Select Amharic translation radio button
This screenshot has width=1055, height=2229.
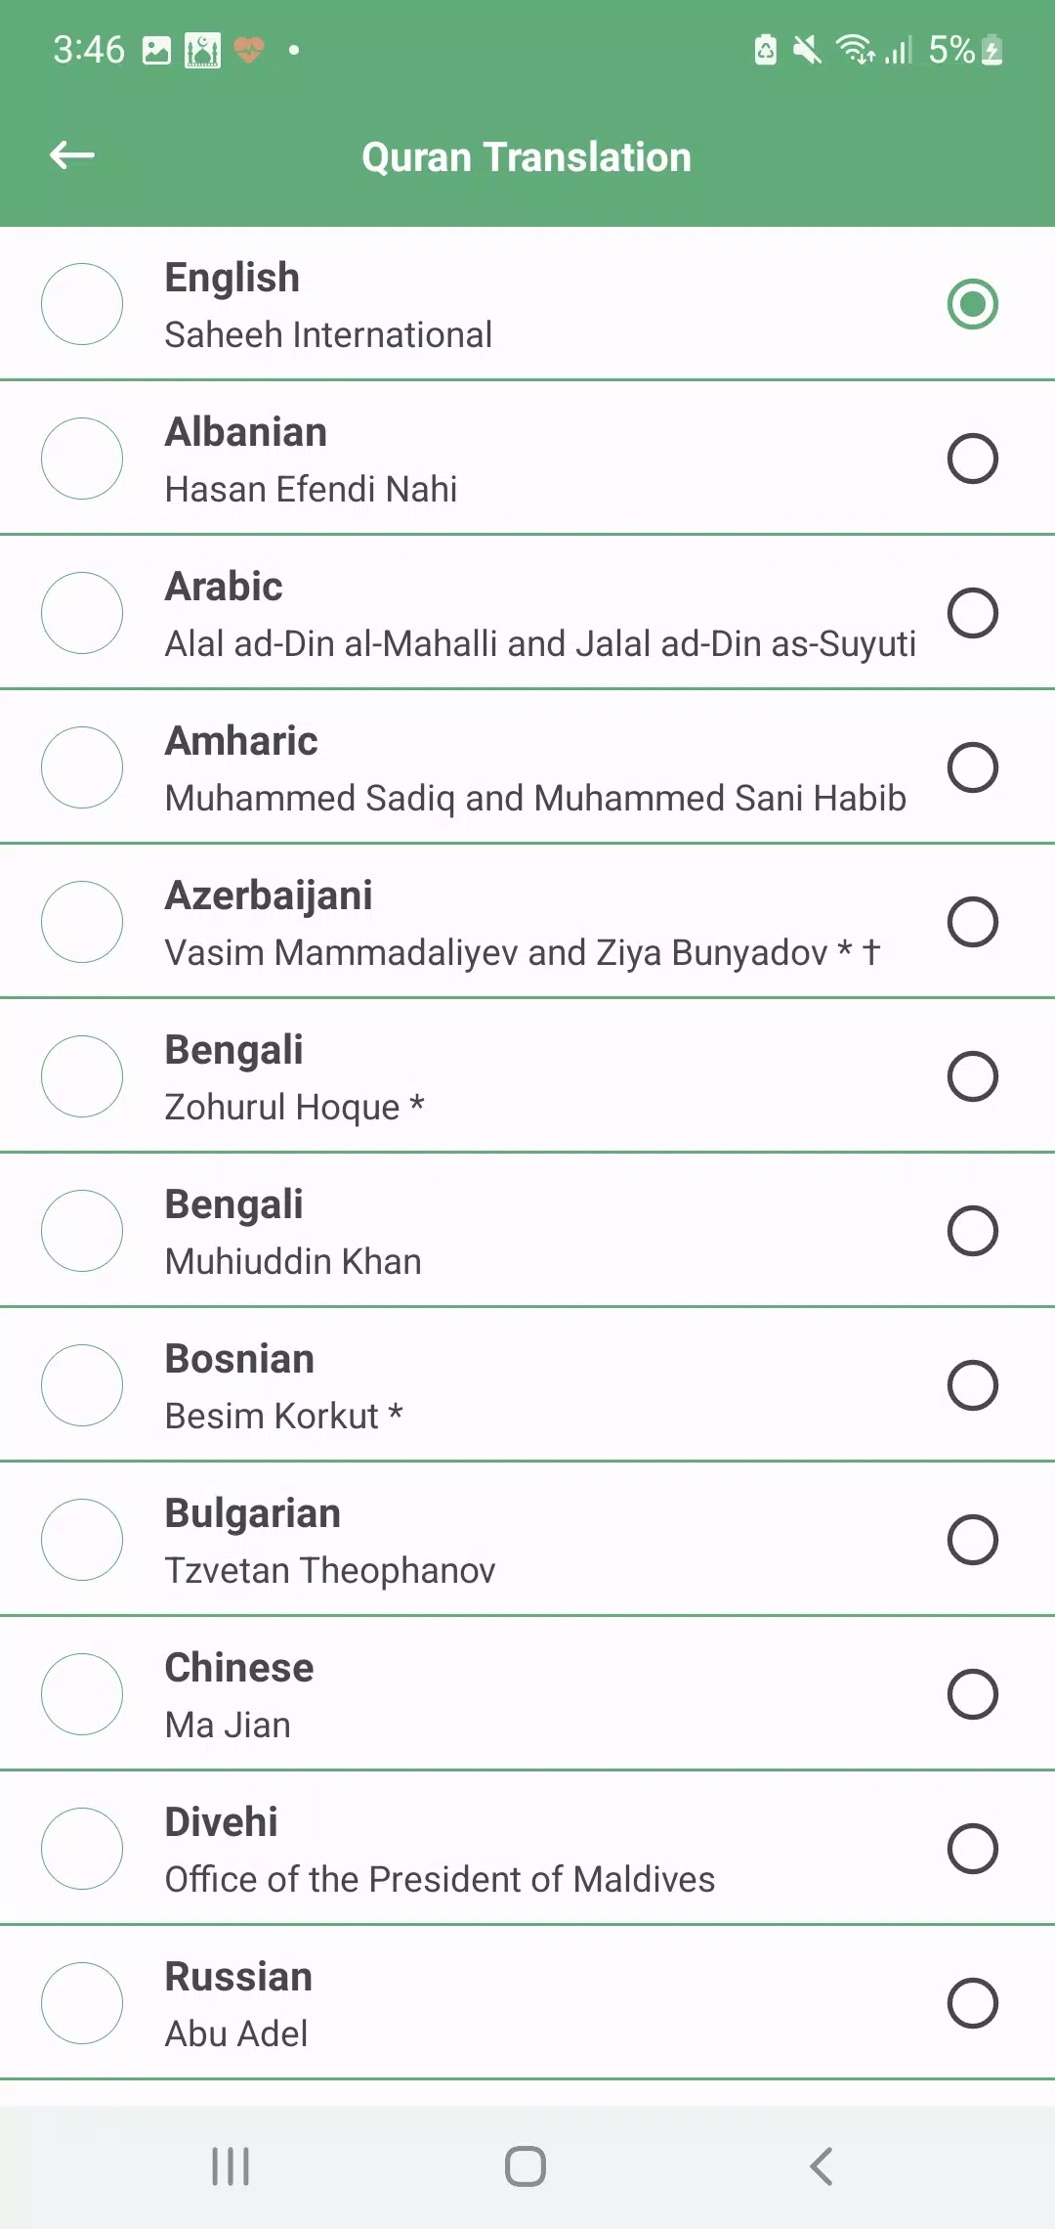point(973,767)
